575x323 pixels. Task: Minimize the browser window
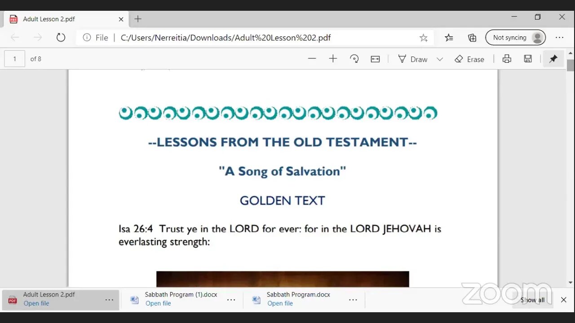click(x=514, y=17)
